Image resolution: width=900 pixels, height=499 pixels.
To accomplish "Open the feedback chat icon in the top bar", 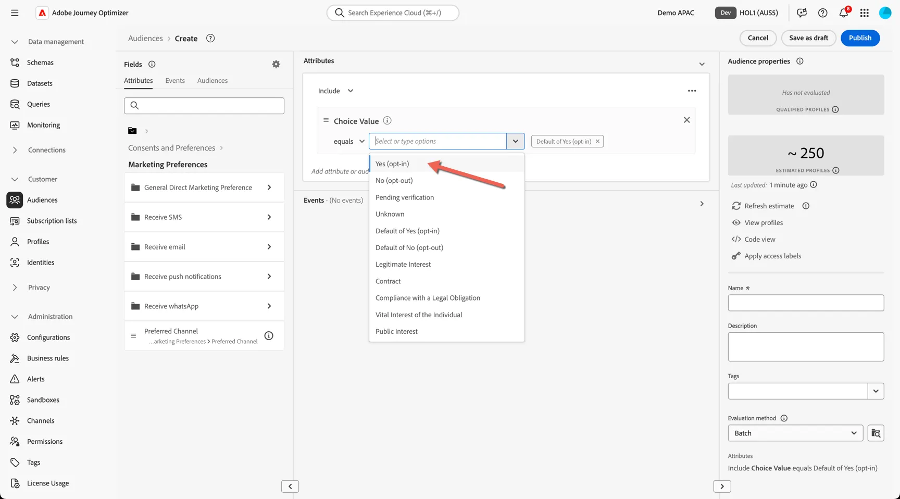I will click(802, 13).
